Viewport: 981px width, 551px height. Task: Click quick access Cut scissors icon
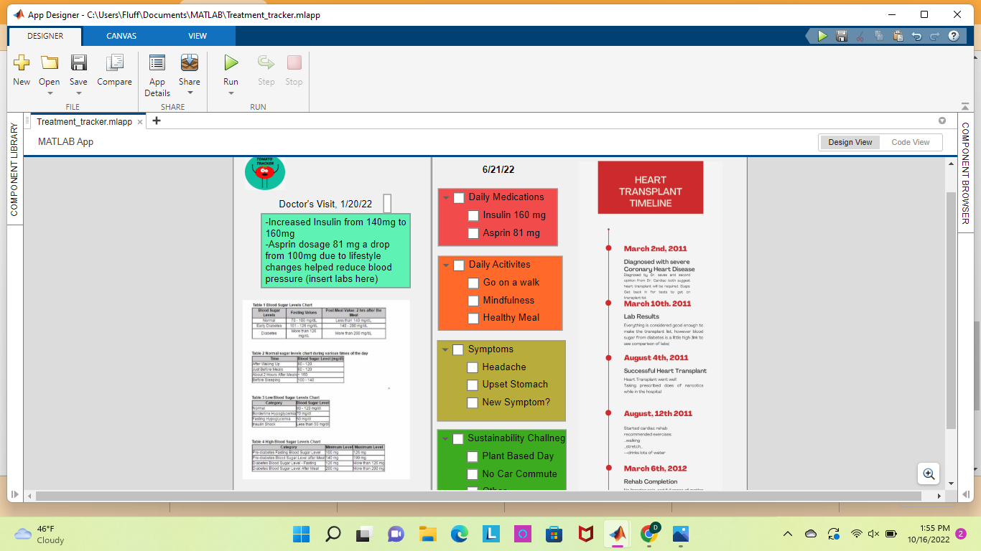860,36
